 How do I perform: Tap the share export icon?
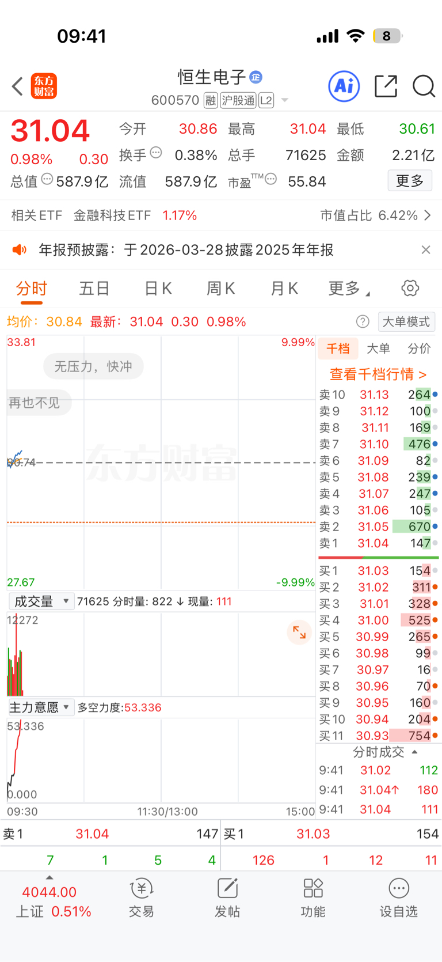point(386,86)
